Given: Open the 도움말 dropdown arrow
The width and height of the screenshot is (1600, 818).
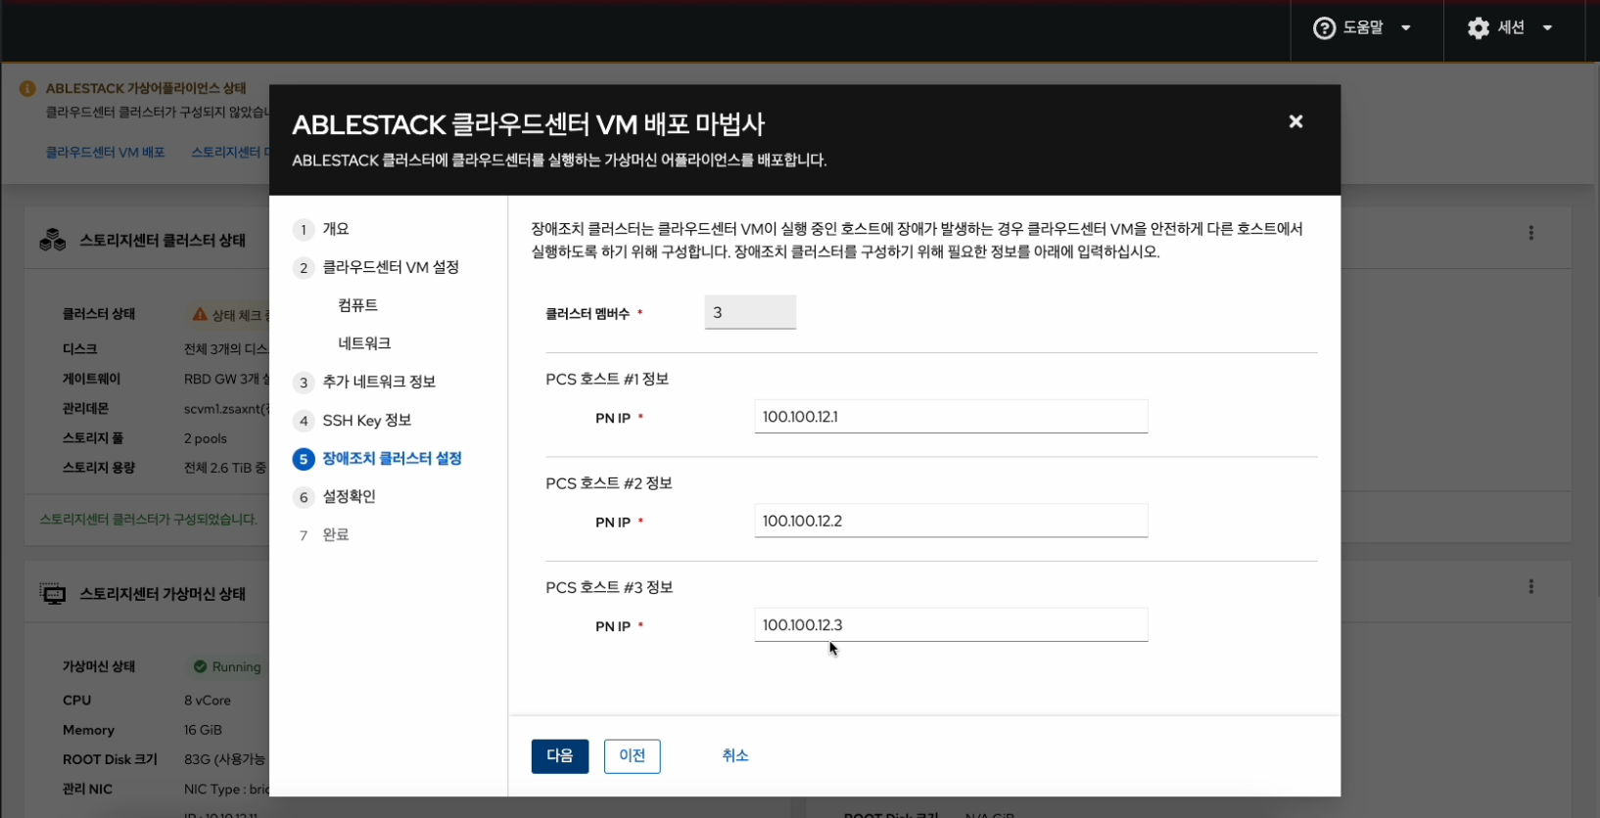Looking at the screenshot, I should [1406, 28].
